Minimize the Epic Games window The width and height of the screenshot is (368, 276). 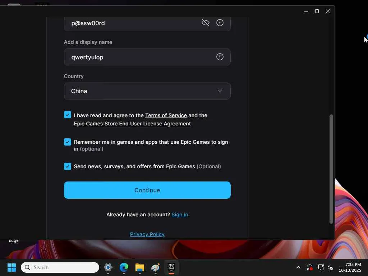click(x=306, y=11)
